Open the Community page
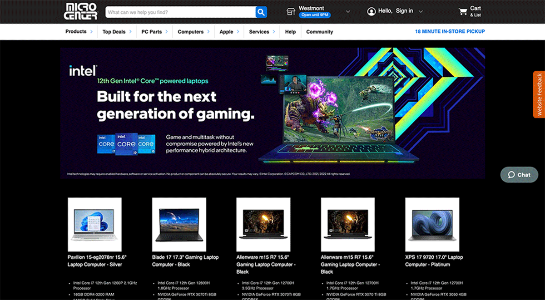The height and width of the screenshot is (300, 545). click(320, 32)
